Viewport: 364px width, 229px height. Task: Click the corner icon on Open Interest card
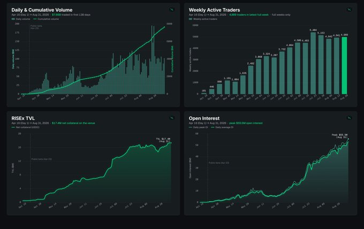349,118
